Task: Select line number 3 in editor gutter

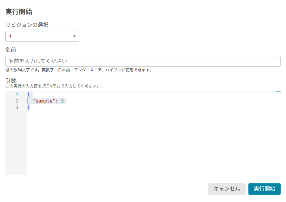Action: pos(17,108)
